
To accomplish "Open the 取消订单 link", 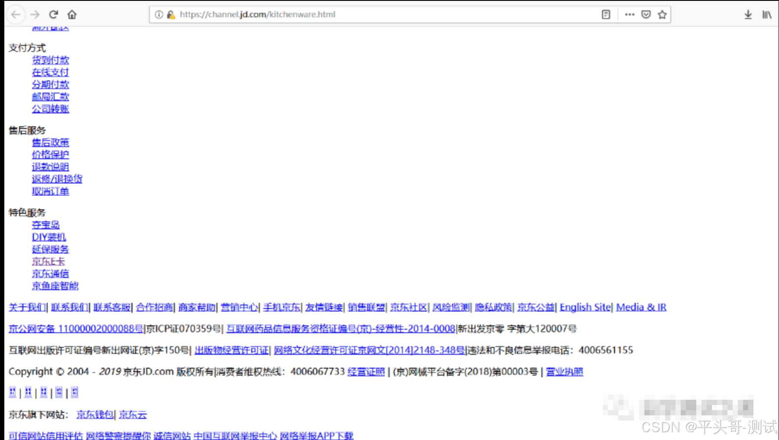I will 50,191.
